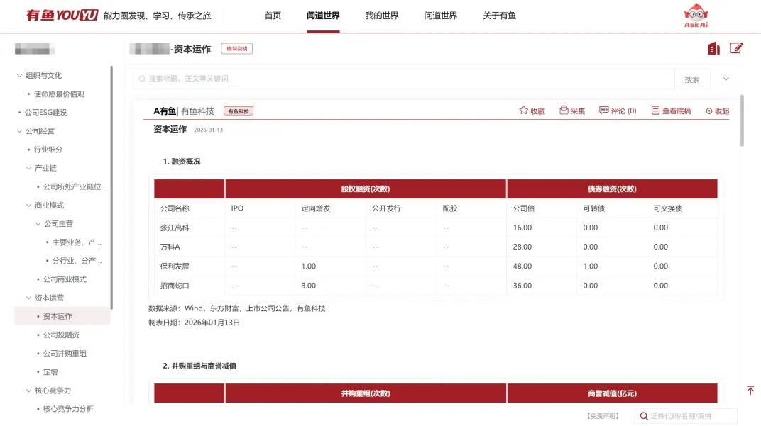Click the sidebar tree scrollbar
761x426 pixels.
(111, 188)
